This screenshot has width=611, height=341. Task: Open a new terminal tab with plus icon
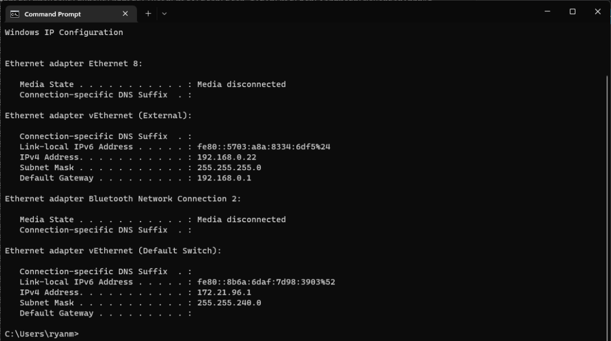coord(148,14)
